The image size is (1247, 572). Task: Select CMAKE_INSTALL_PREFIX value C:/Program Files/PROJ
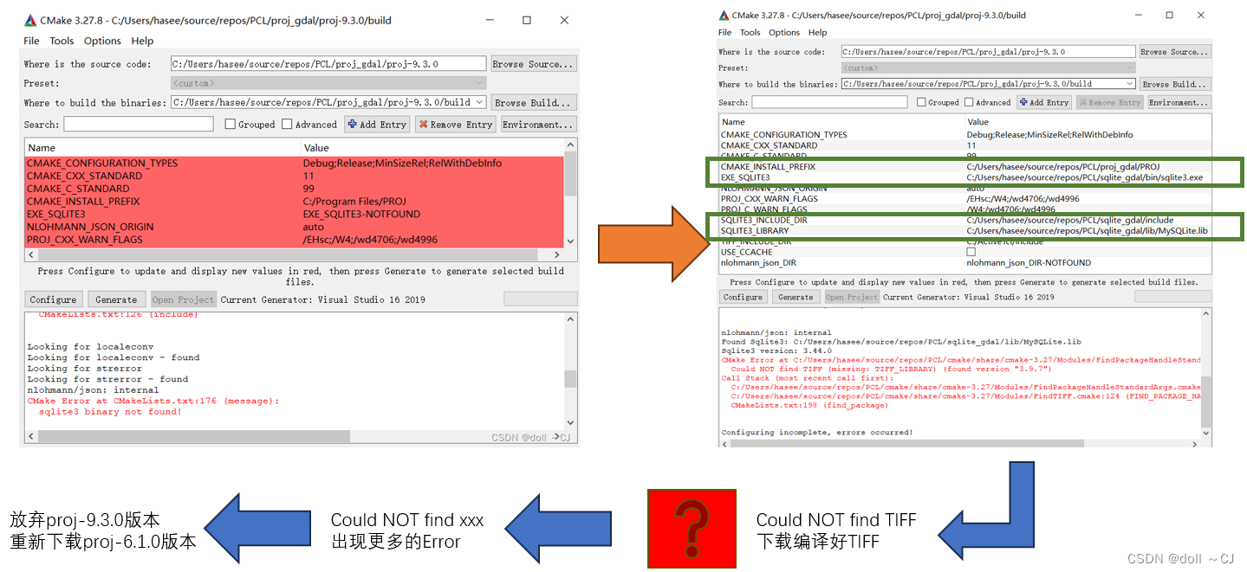(x=354, y=202)
